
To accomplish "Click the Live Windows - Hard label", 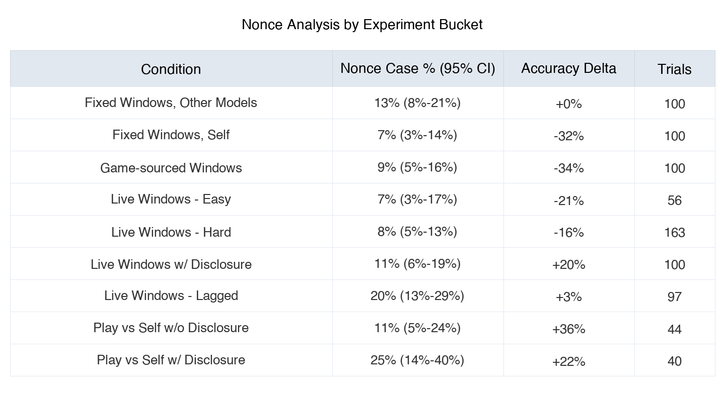I will [x=171, y=232].
